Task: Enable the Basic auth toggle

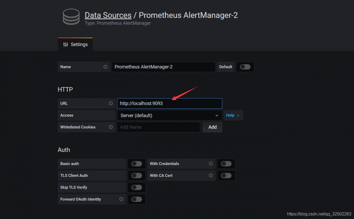Action: pos(137,164)
